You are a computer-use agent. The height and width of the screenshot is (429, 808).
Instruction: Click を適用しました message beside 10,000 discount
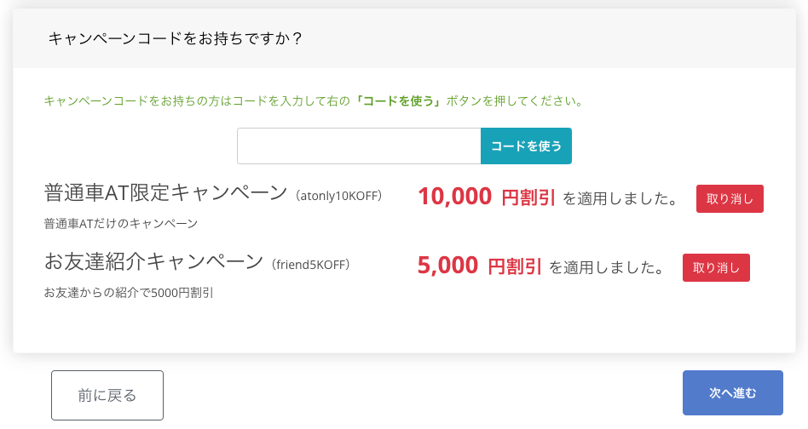[620, 199]
